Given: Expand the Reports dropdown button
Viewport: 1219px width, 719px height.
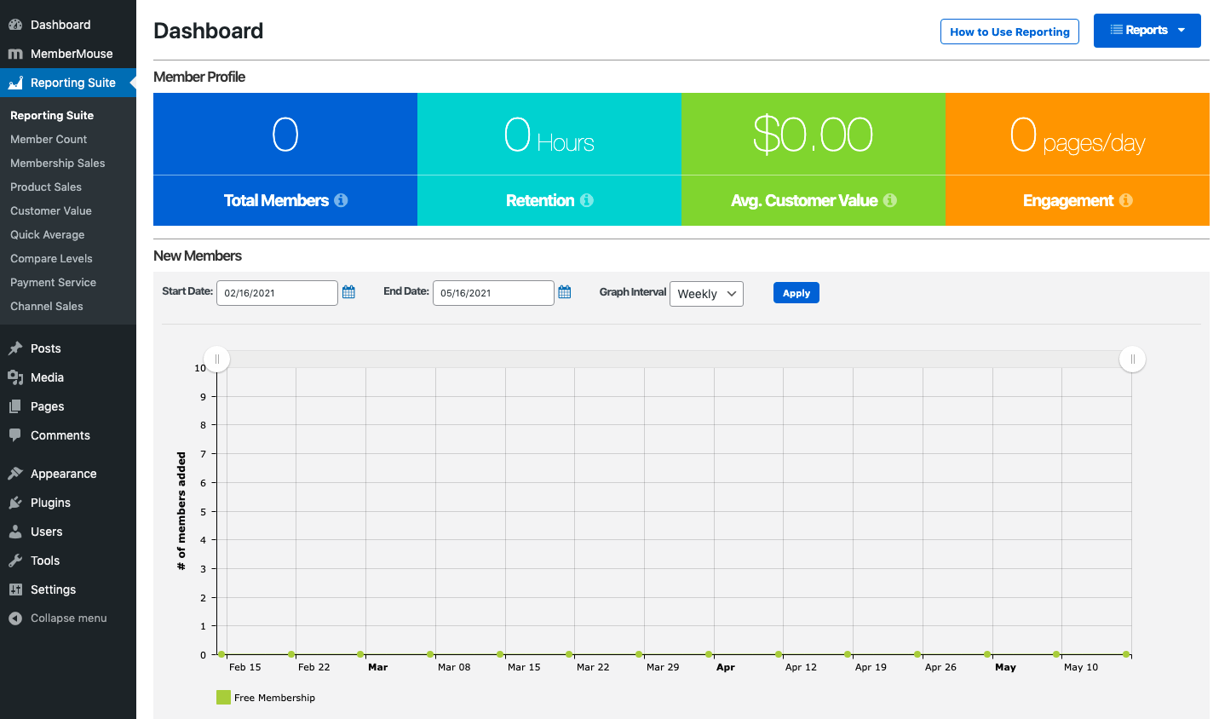Looking at the screenshot, I should point(1147,31).
